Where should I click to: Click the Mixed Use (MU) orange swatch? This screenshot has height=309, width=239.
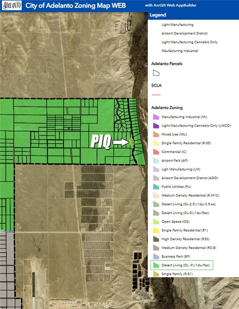[156, 134]
